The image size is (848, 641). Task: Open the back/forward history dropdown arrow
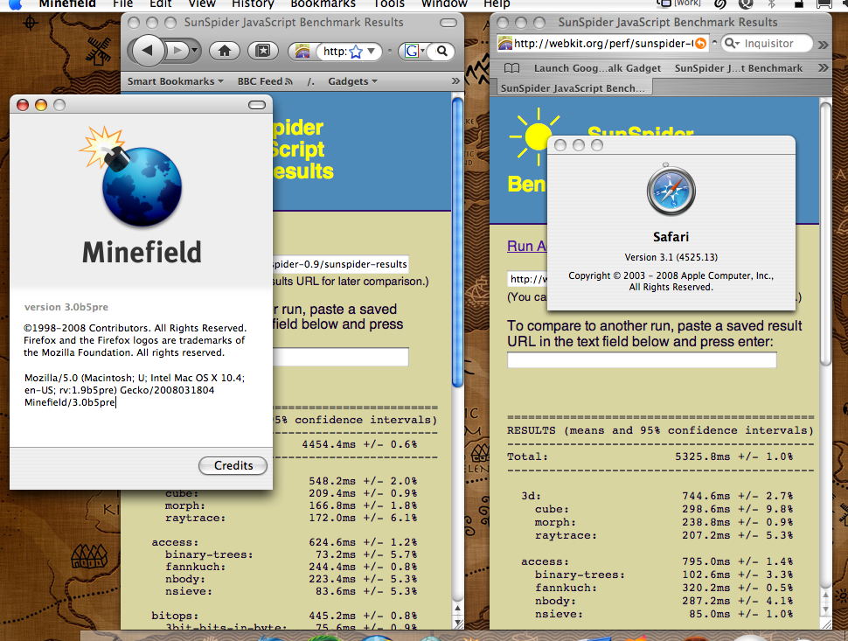tap(194, 51)
